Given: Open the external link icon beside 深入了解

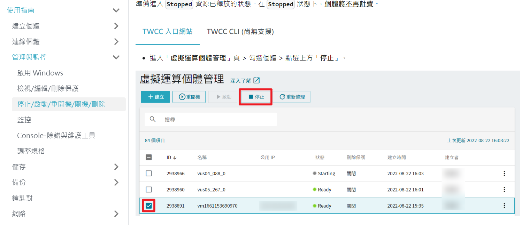Looking at the screenshot, I should click(x=256, y=80).
